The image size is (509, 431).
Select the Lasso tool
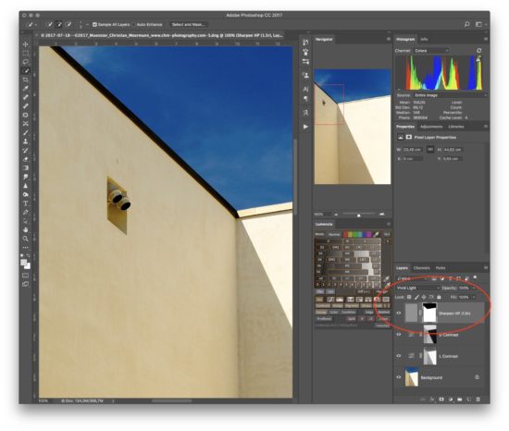click(26, 62)
